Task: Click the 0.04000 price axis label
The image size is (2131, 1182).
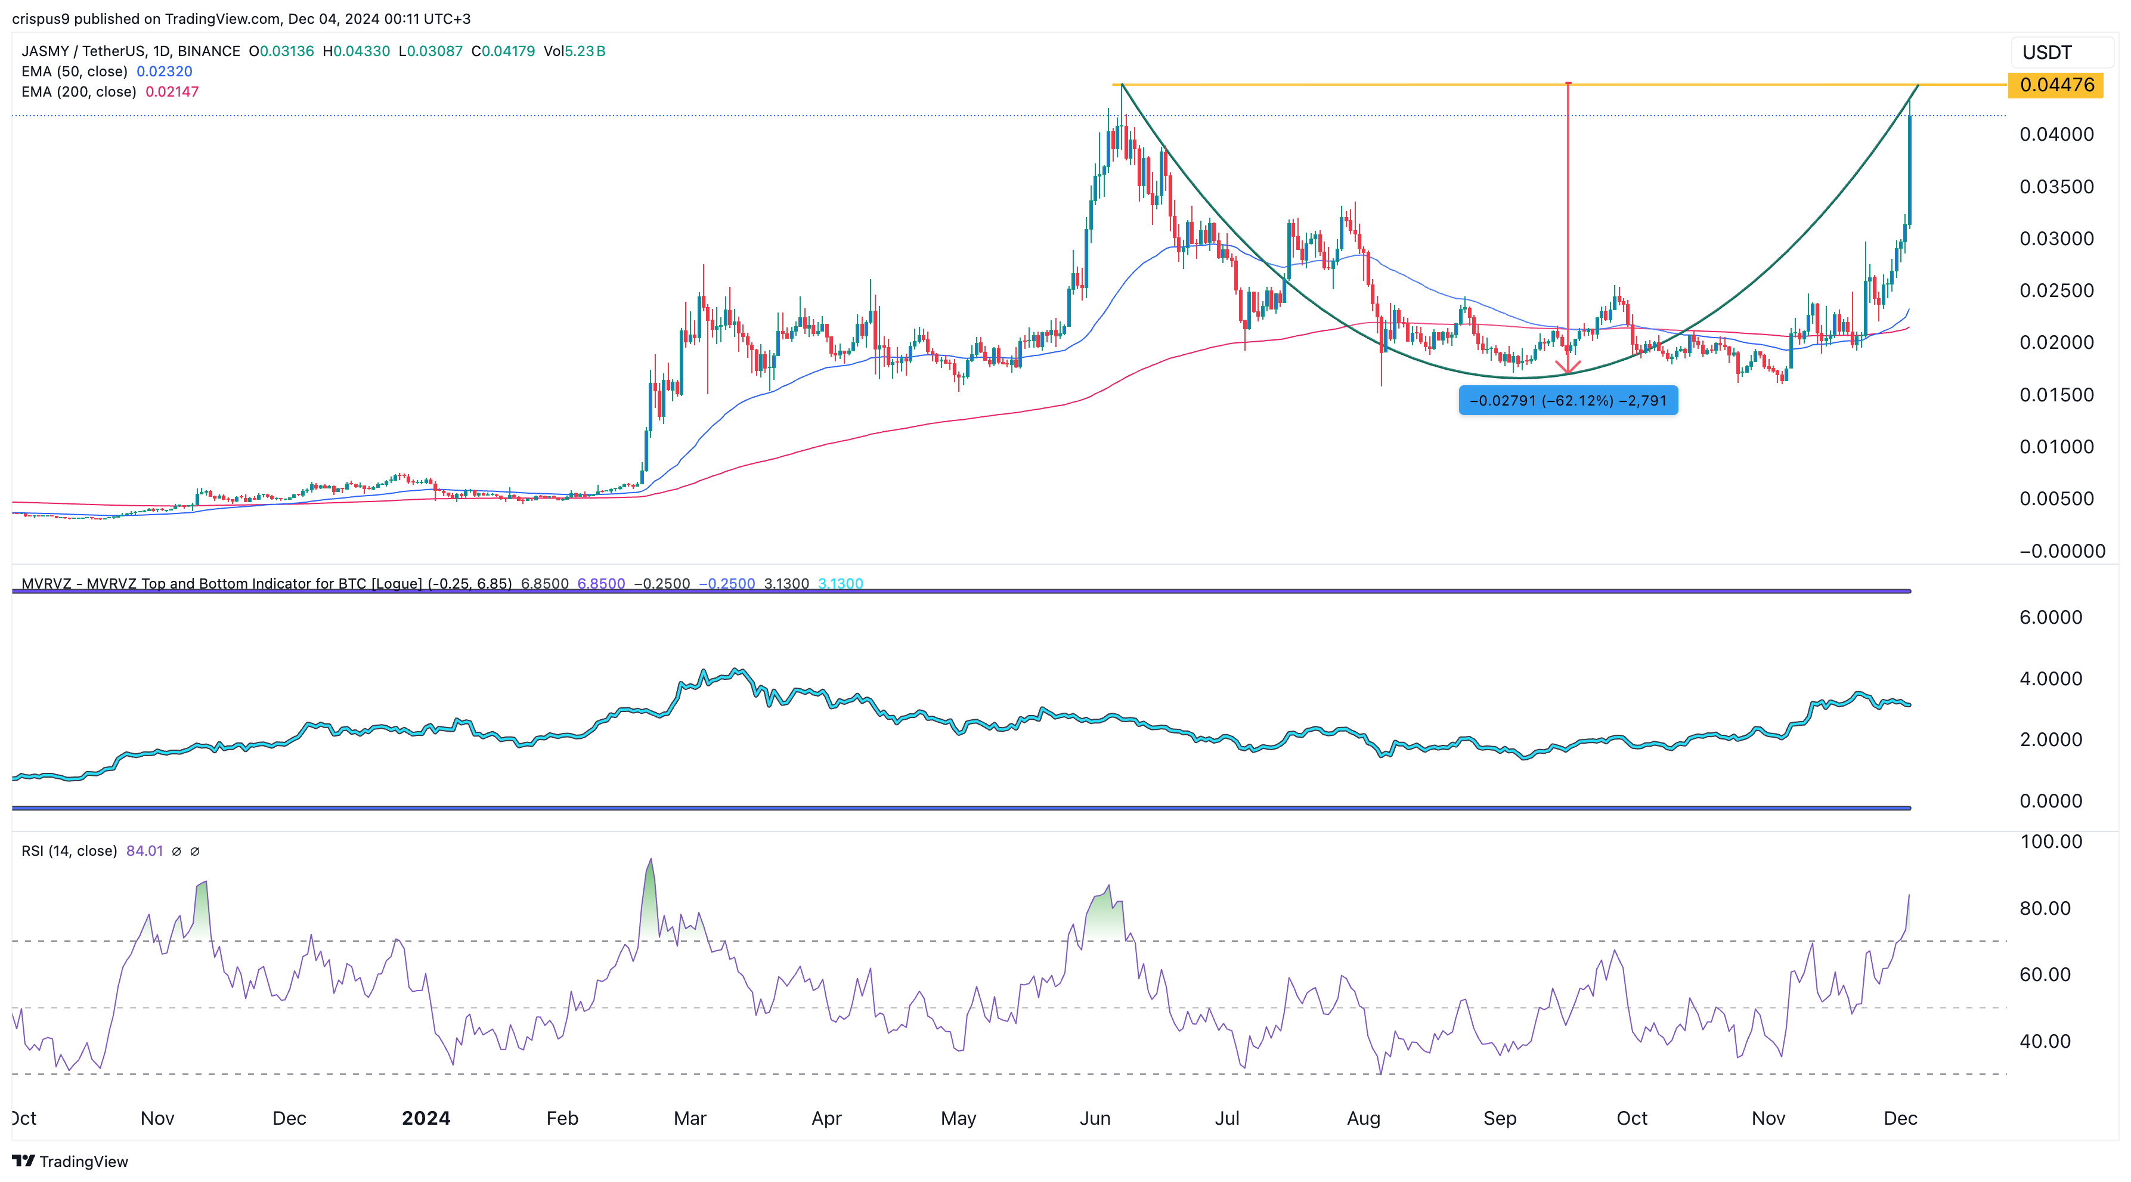Action: [2056, 134]
